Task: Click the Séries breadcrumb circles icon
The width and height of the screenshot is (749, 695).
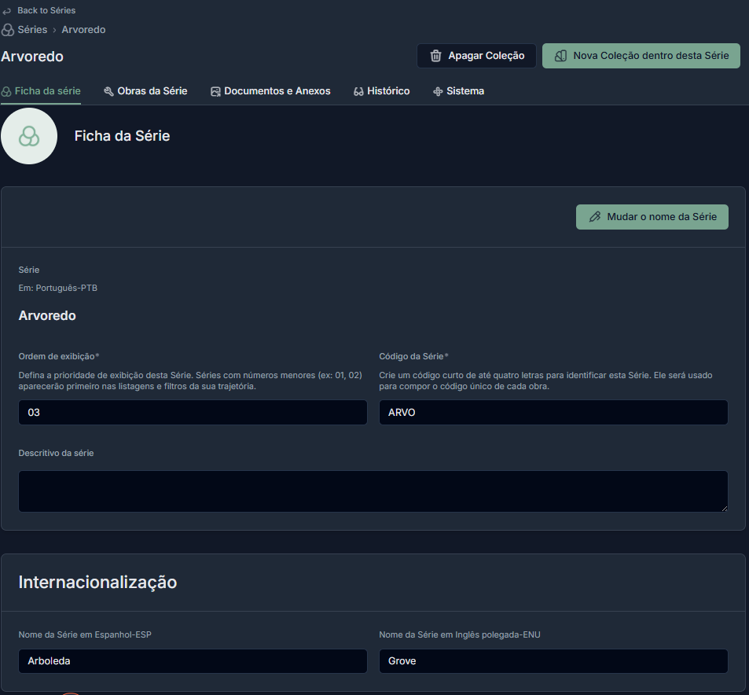Action: pos(8,30)
